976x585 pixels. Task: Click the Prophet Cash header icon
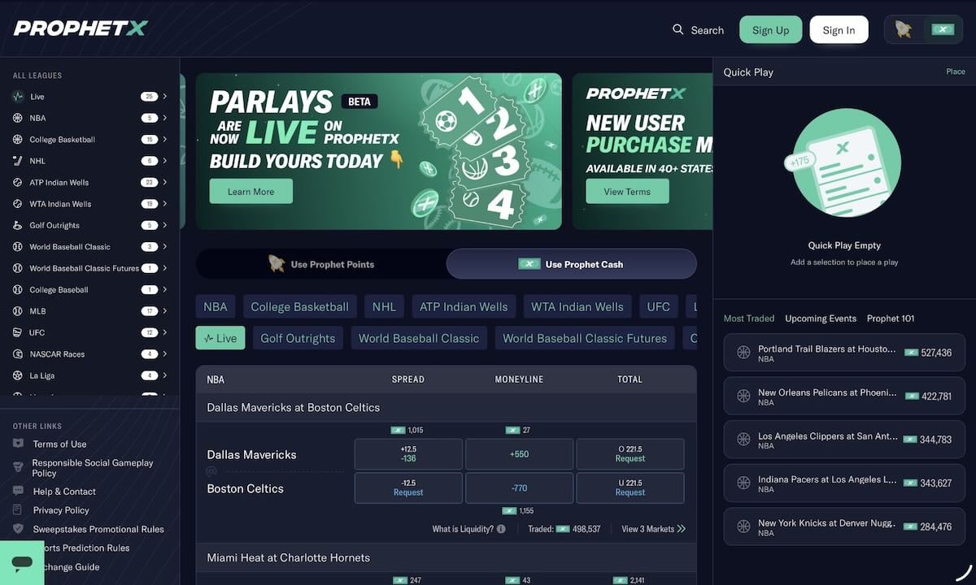coord(943,29)
